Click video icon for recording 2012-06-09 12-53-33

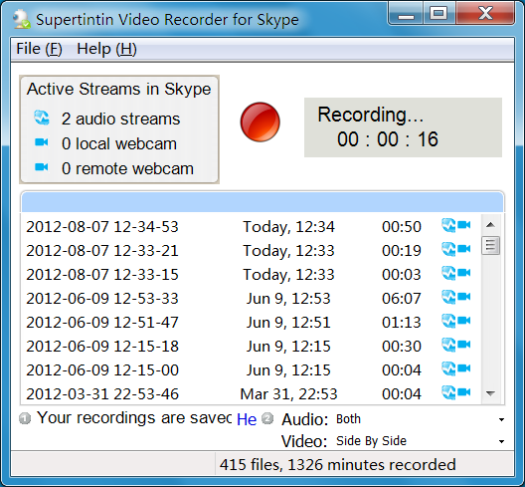tap(464, 297)
